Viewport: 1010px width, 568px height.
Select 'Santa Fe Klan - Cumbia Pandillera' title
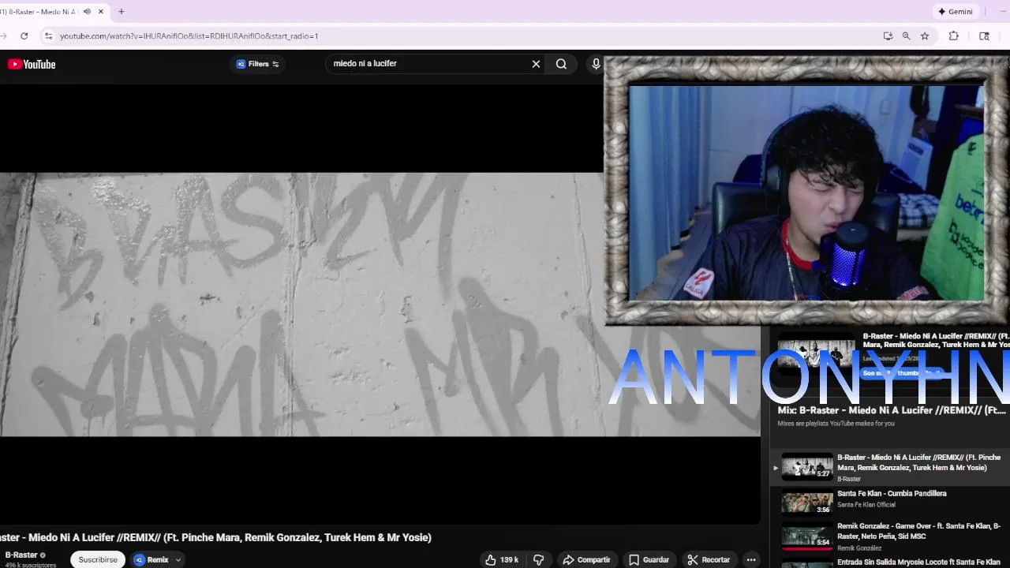click(x=892, y=494)
